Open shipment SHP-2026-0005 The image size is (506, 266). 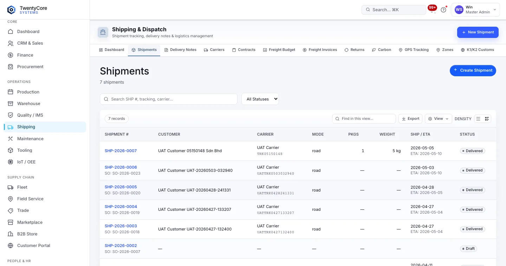(121, 187)
